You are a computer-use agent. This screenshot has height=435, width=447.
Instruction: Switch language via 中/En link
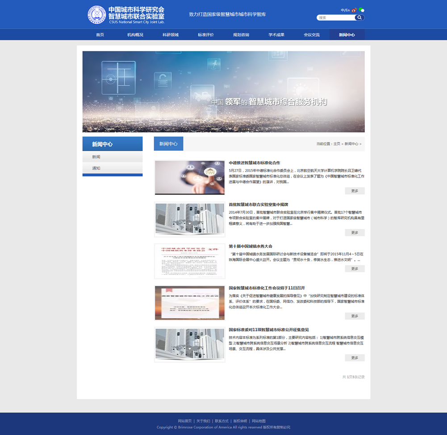(345, 10)
